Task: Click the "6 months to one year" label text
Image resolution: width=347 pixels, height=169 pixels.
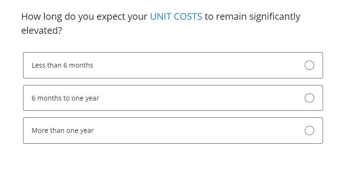Action: (x=65, y=98)
